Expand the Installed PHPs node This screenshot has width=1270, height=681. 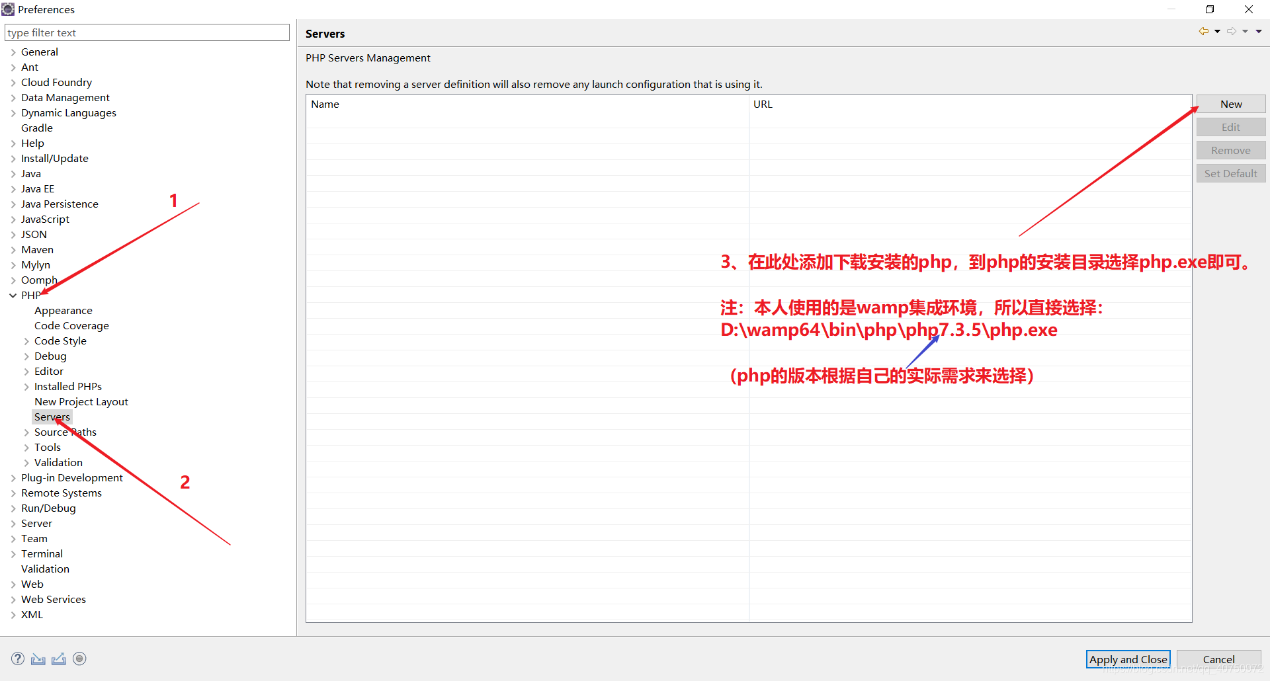[x=26, y=387]
